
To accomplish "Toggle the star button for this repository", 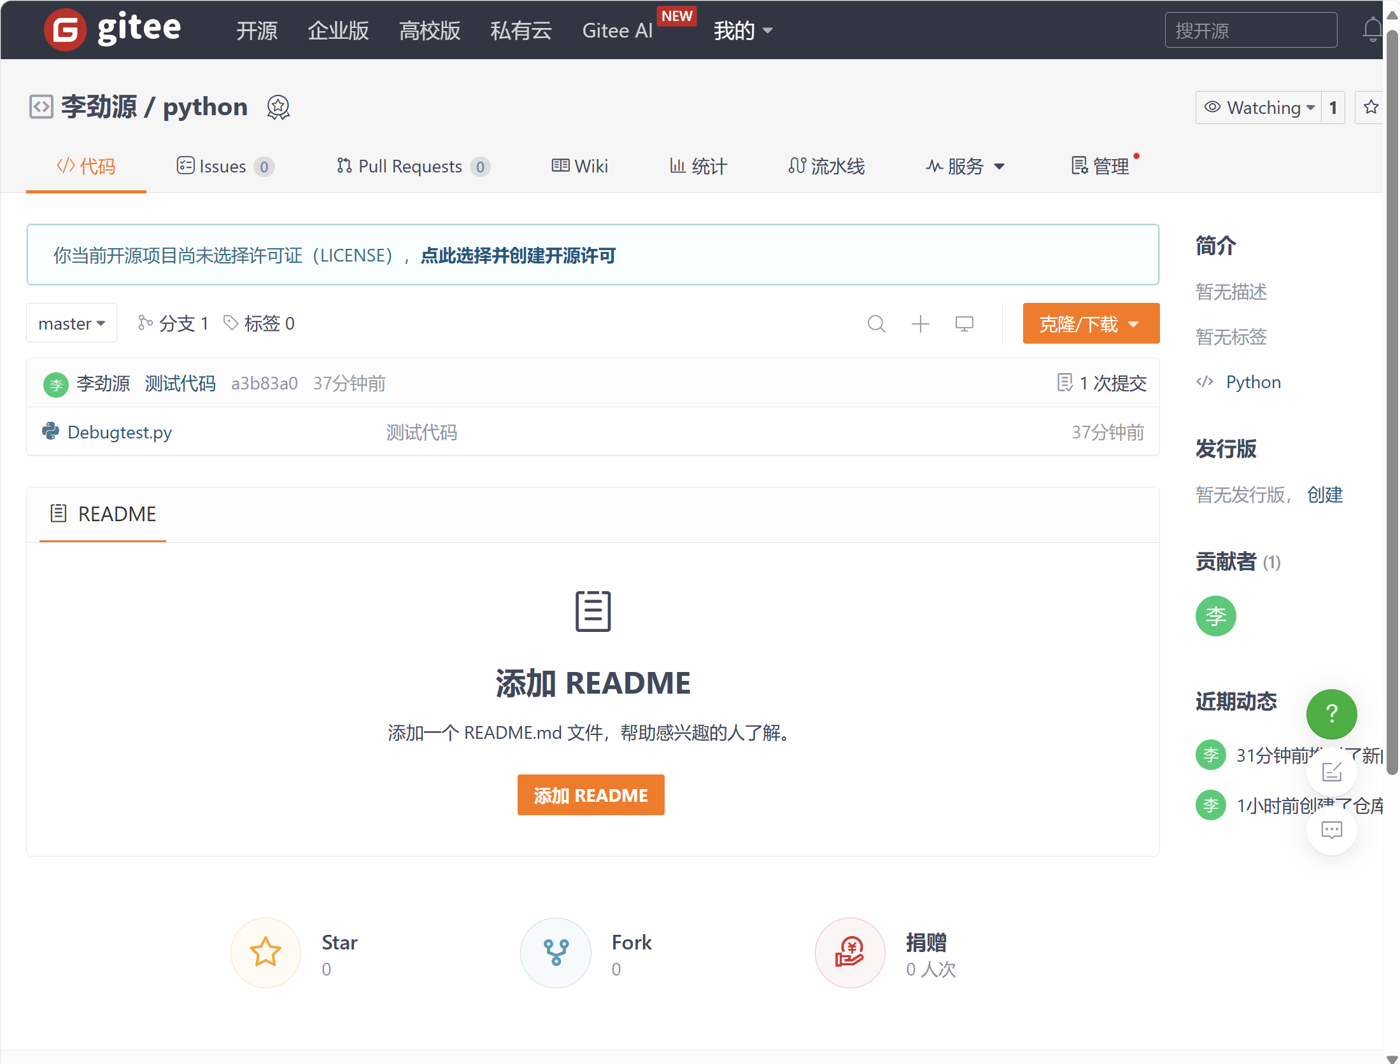I will 1371,108.
